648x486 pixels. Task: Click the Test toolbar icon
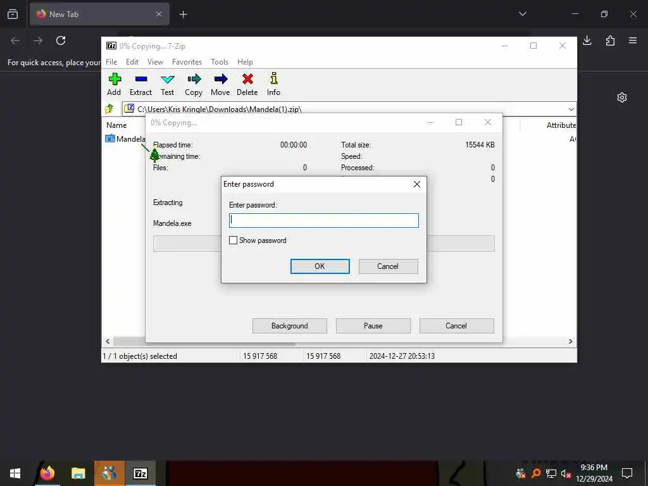click(x=167, y=84)
